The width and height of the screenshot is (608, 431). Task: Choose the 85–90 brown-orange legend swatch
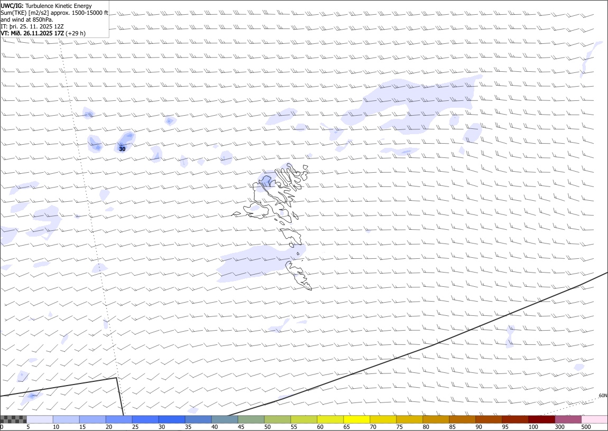coord(462,419)
